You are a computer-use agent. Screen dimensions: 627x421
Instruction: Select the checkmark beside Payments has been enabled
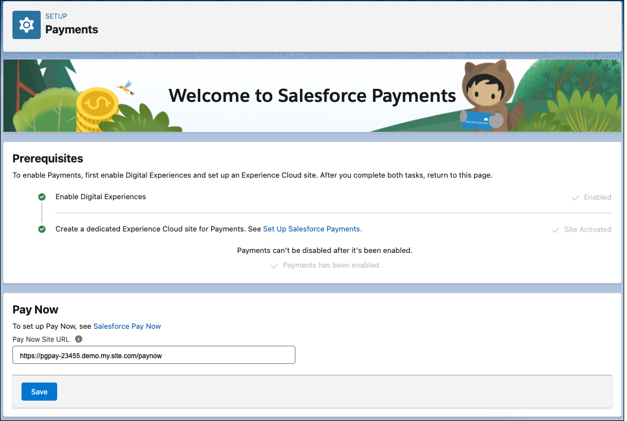point(274,265)
